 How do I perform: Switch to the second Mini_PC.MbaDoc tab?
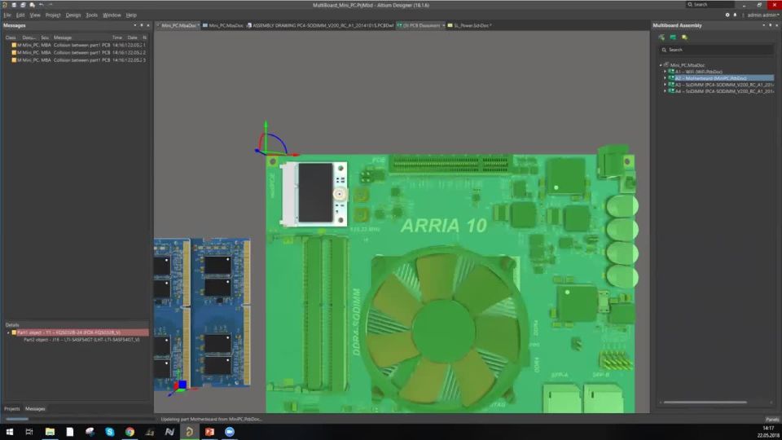(x=223, y=25)
